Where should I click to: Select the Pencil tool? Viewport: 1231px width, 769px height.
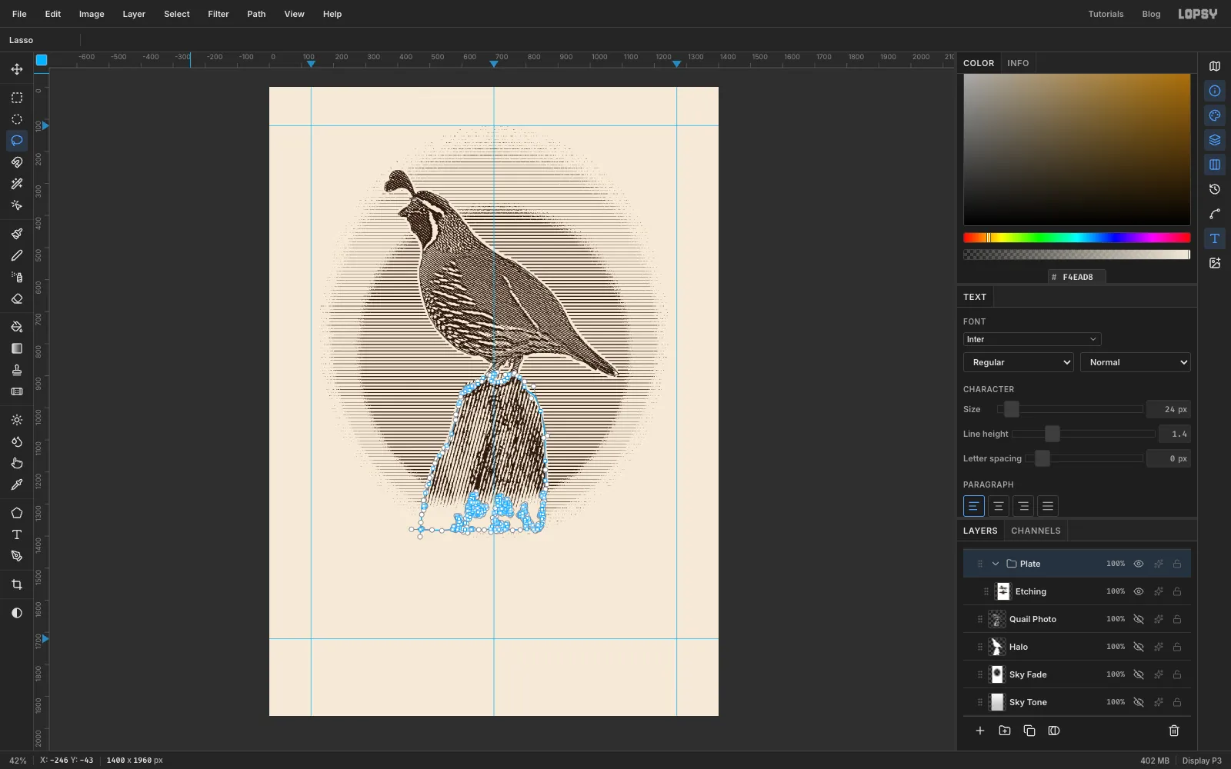17,255
